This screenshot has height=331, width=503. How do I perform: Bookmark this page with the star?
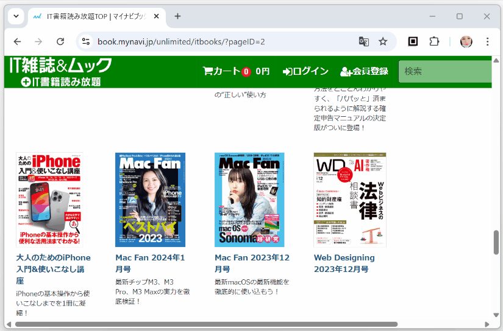tap(383, 41)
